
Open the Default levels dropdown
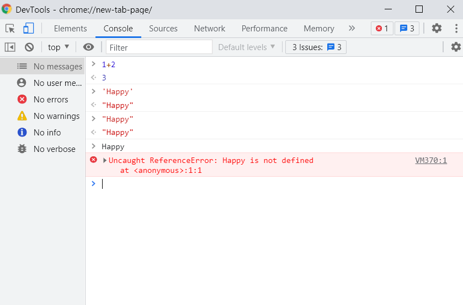[x=247, y=47]
